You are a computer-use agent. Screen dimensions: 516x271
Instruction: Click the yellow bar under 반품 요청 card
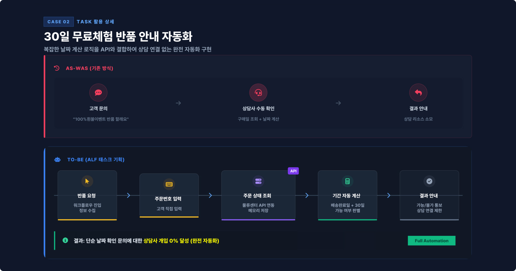(87, 220)
